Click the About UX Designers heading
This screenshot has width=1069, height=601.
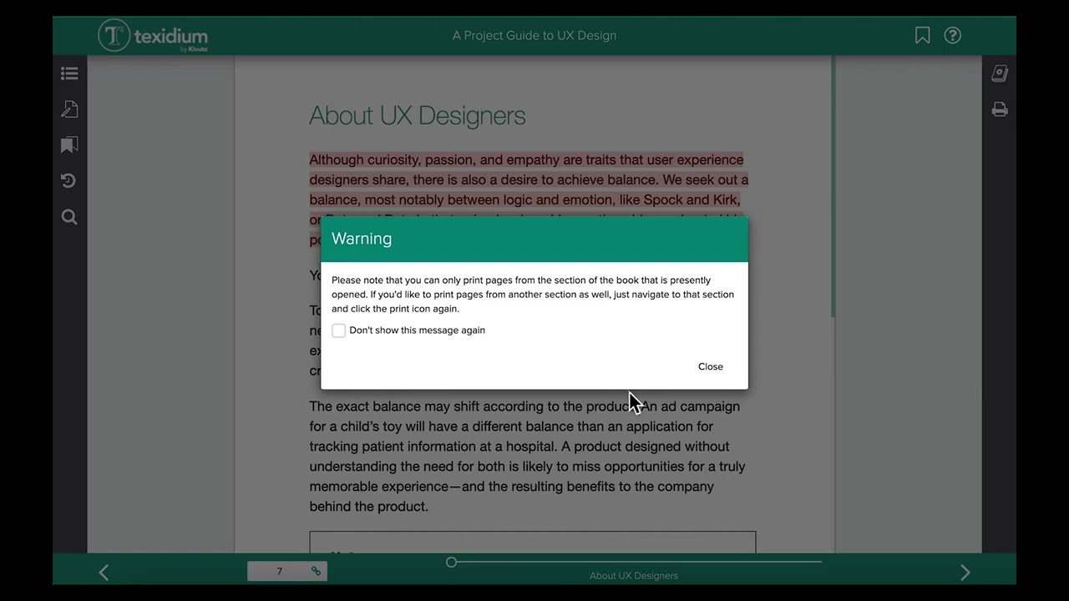[x=418, y=115]
